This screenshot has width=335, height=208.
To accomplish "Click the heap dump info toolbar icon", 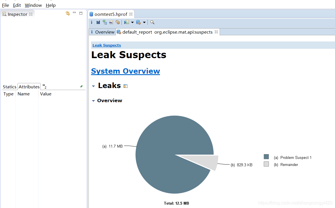I will (92, 22).
